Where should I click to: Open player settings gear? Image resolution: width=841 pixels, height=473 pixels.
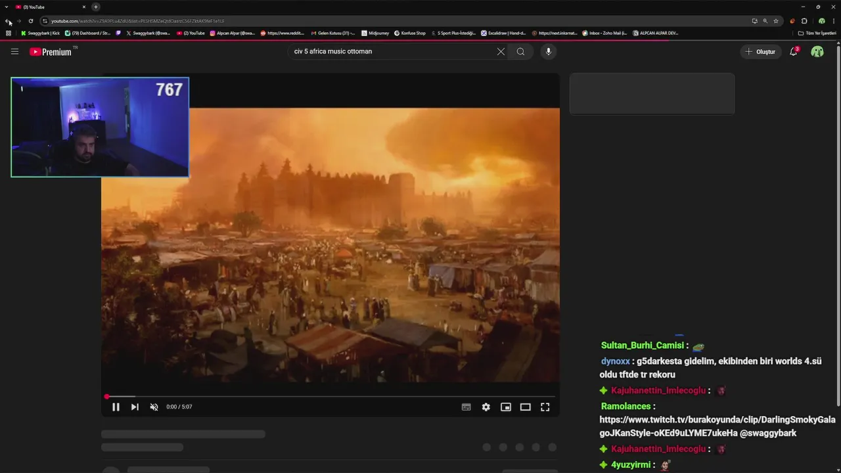pos(486,407)
